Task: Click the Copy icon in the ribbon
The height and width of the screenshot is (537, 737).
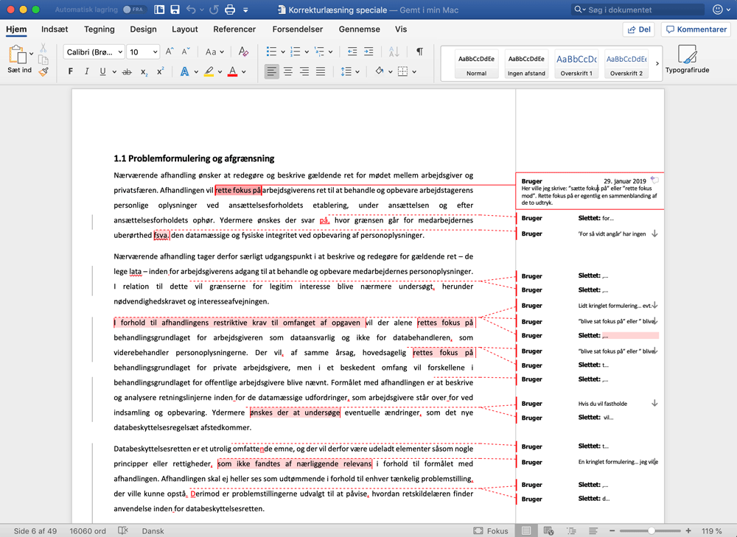Action: [43, 60]
